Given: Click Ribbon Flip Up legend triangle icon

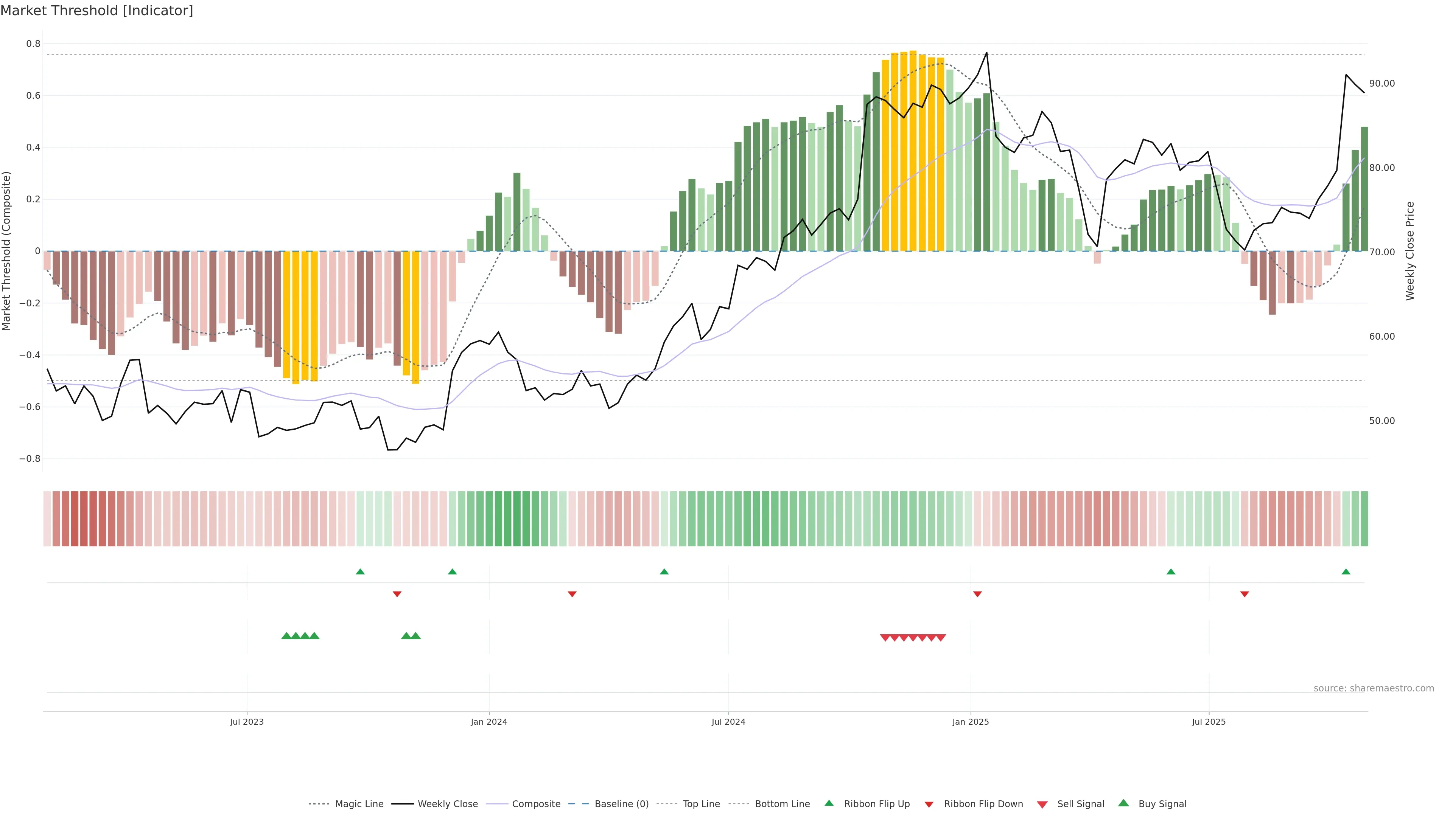Looking at the screenshot, I should (x=829, y=803).
